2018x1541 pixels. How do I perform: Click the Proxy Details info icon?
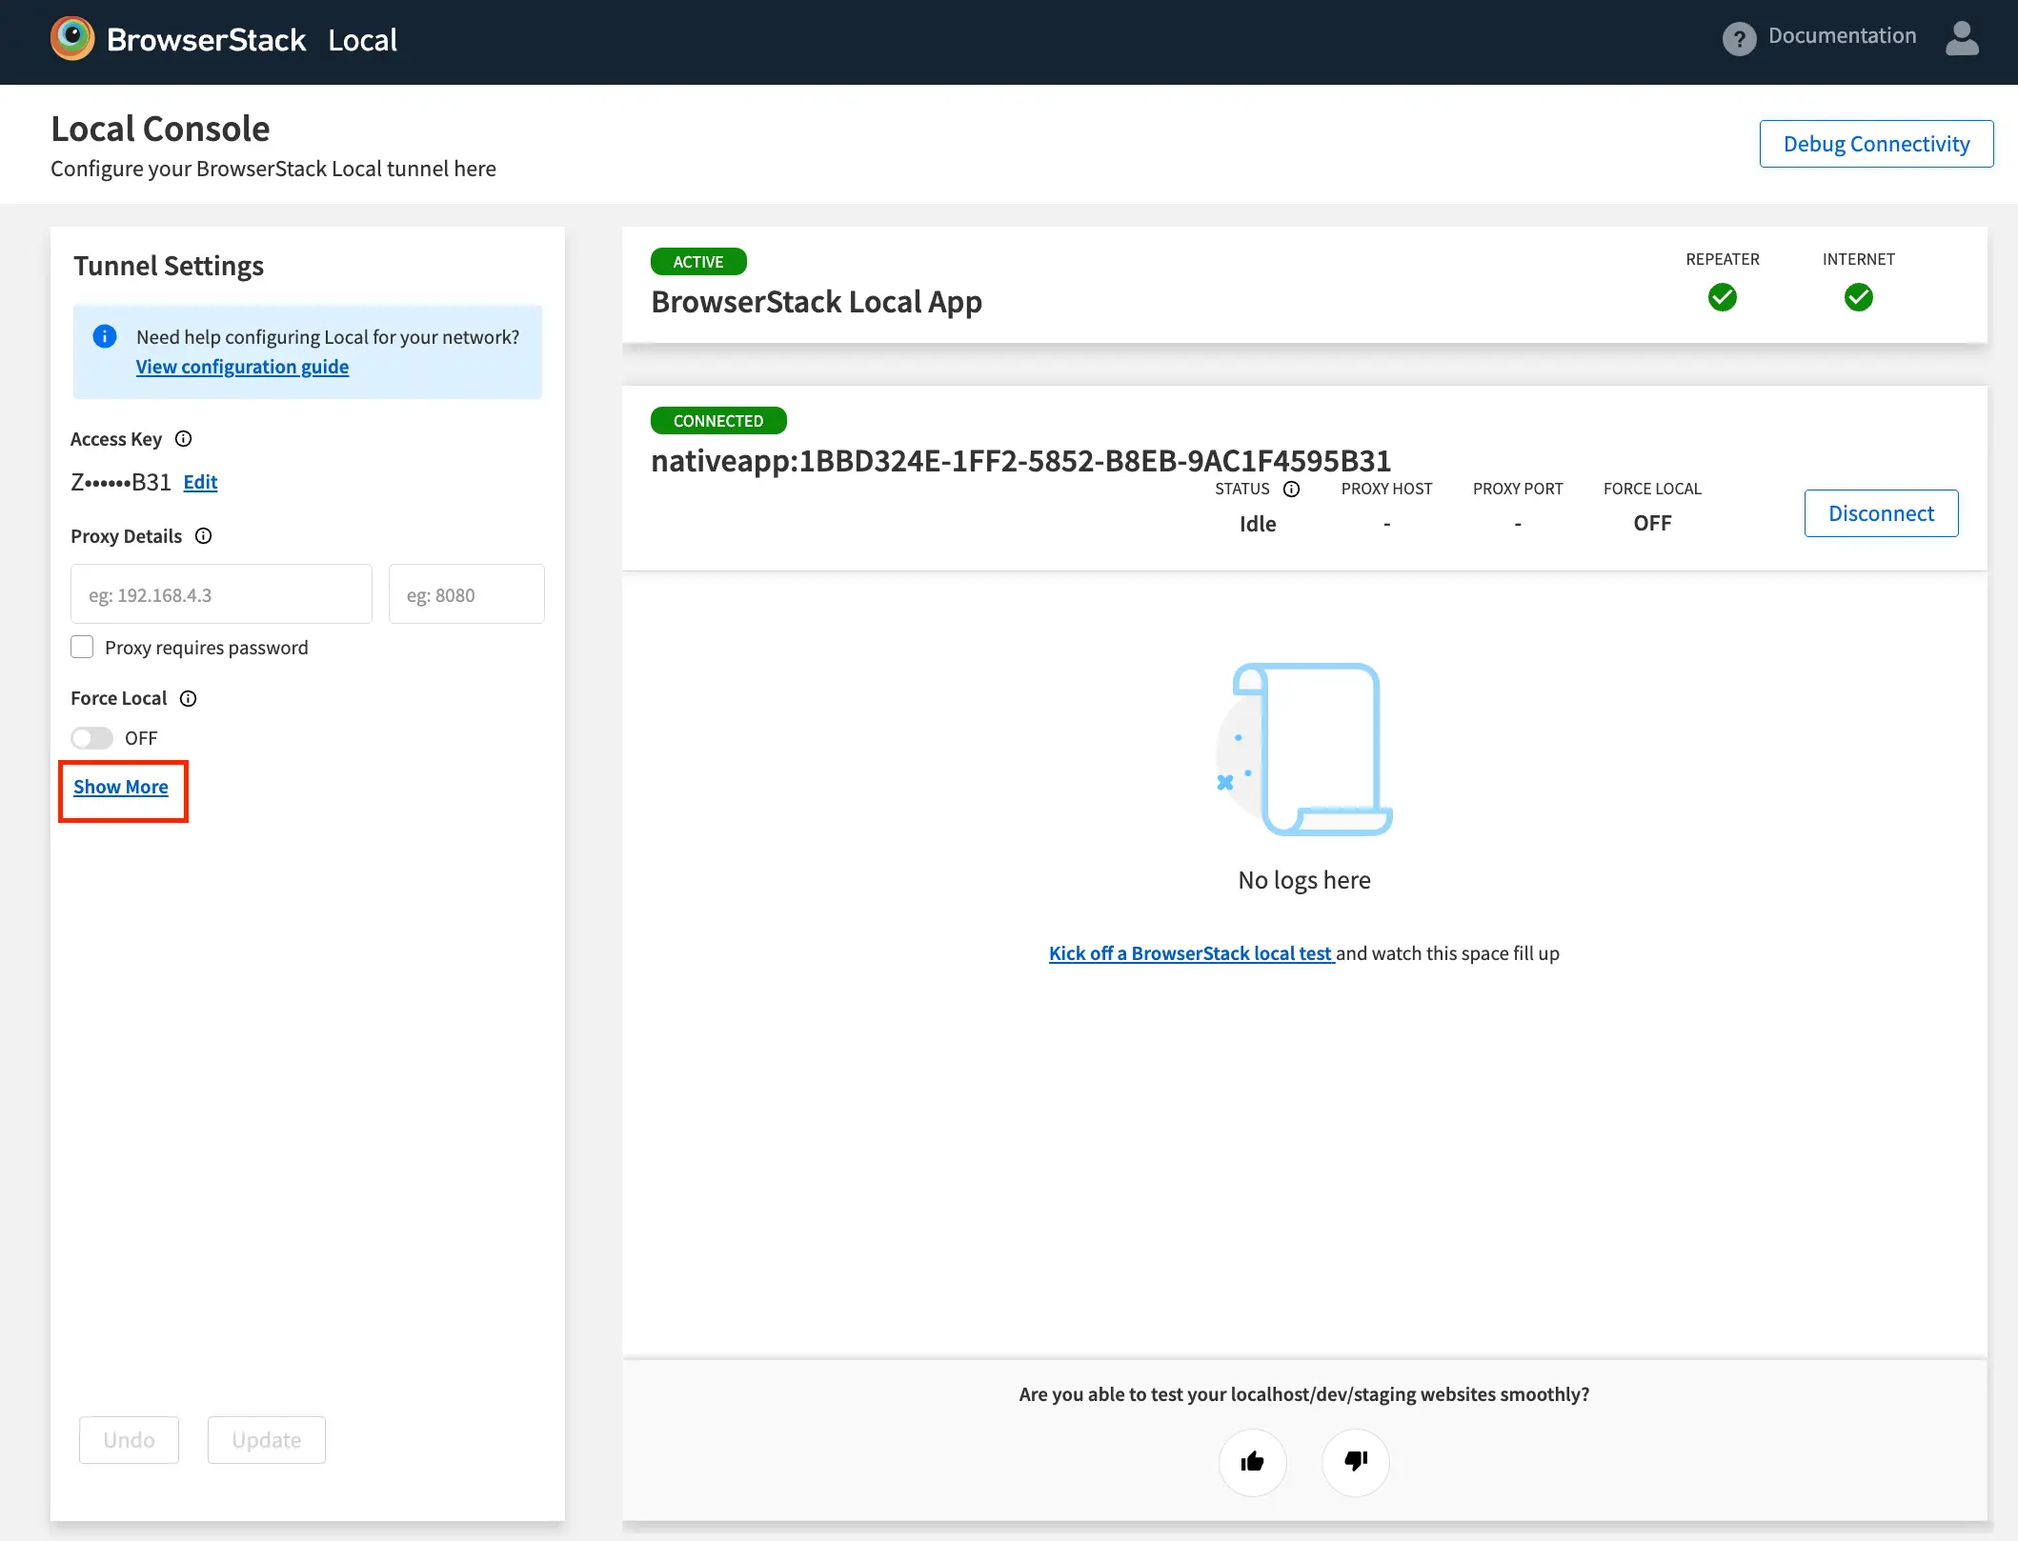(204, 536)
